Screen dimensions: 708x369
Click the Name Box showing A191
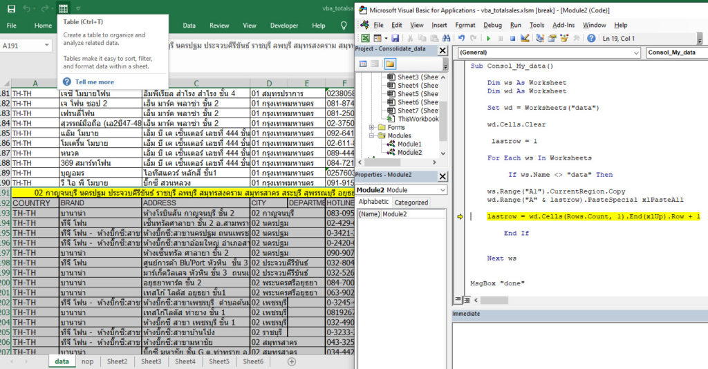click(x=23, y=46)
